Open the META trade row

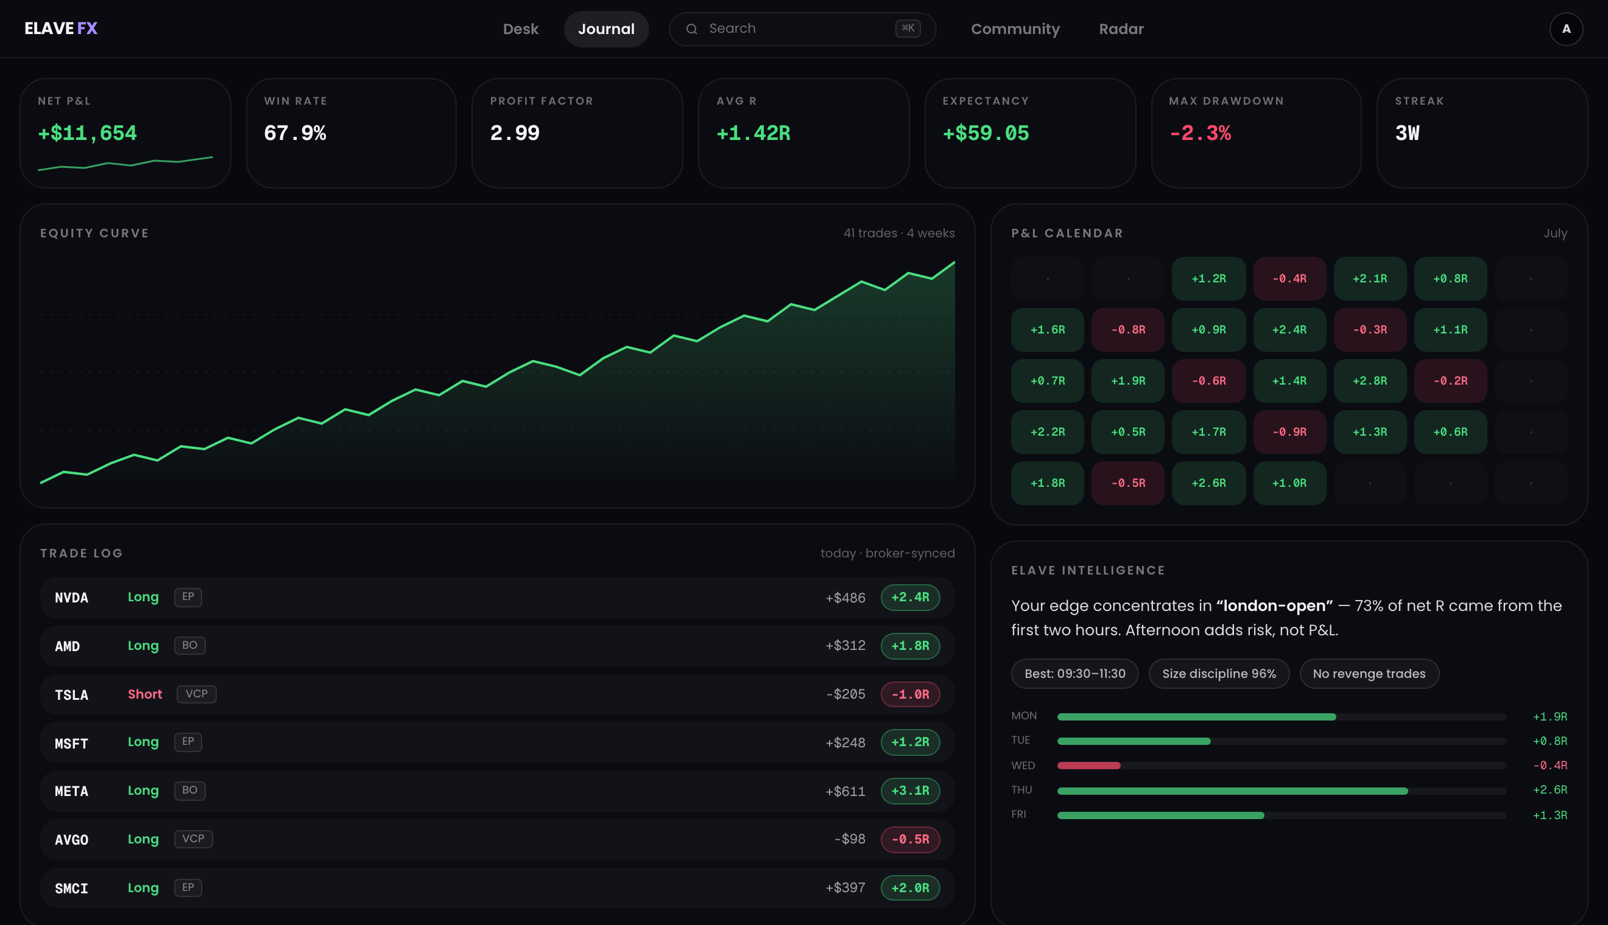click(497, 791)
